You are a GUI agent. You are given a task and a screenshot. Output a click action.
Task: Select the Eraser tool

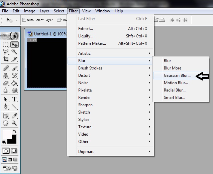(6, 83)
